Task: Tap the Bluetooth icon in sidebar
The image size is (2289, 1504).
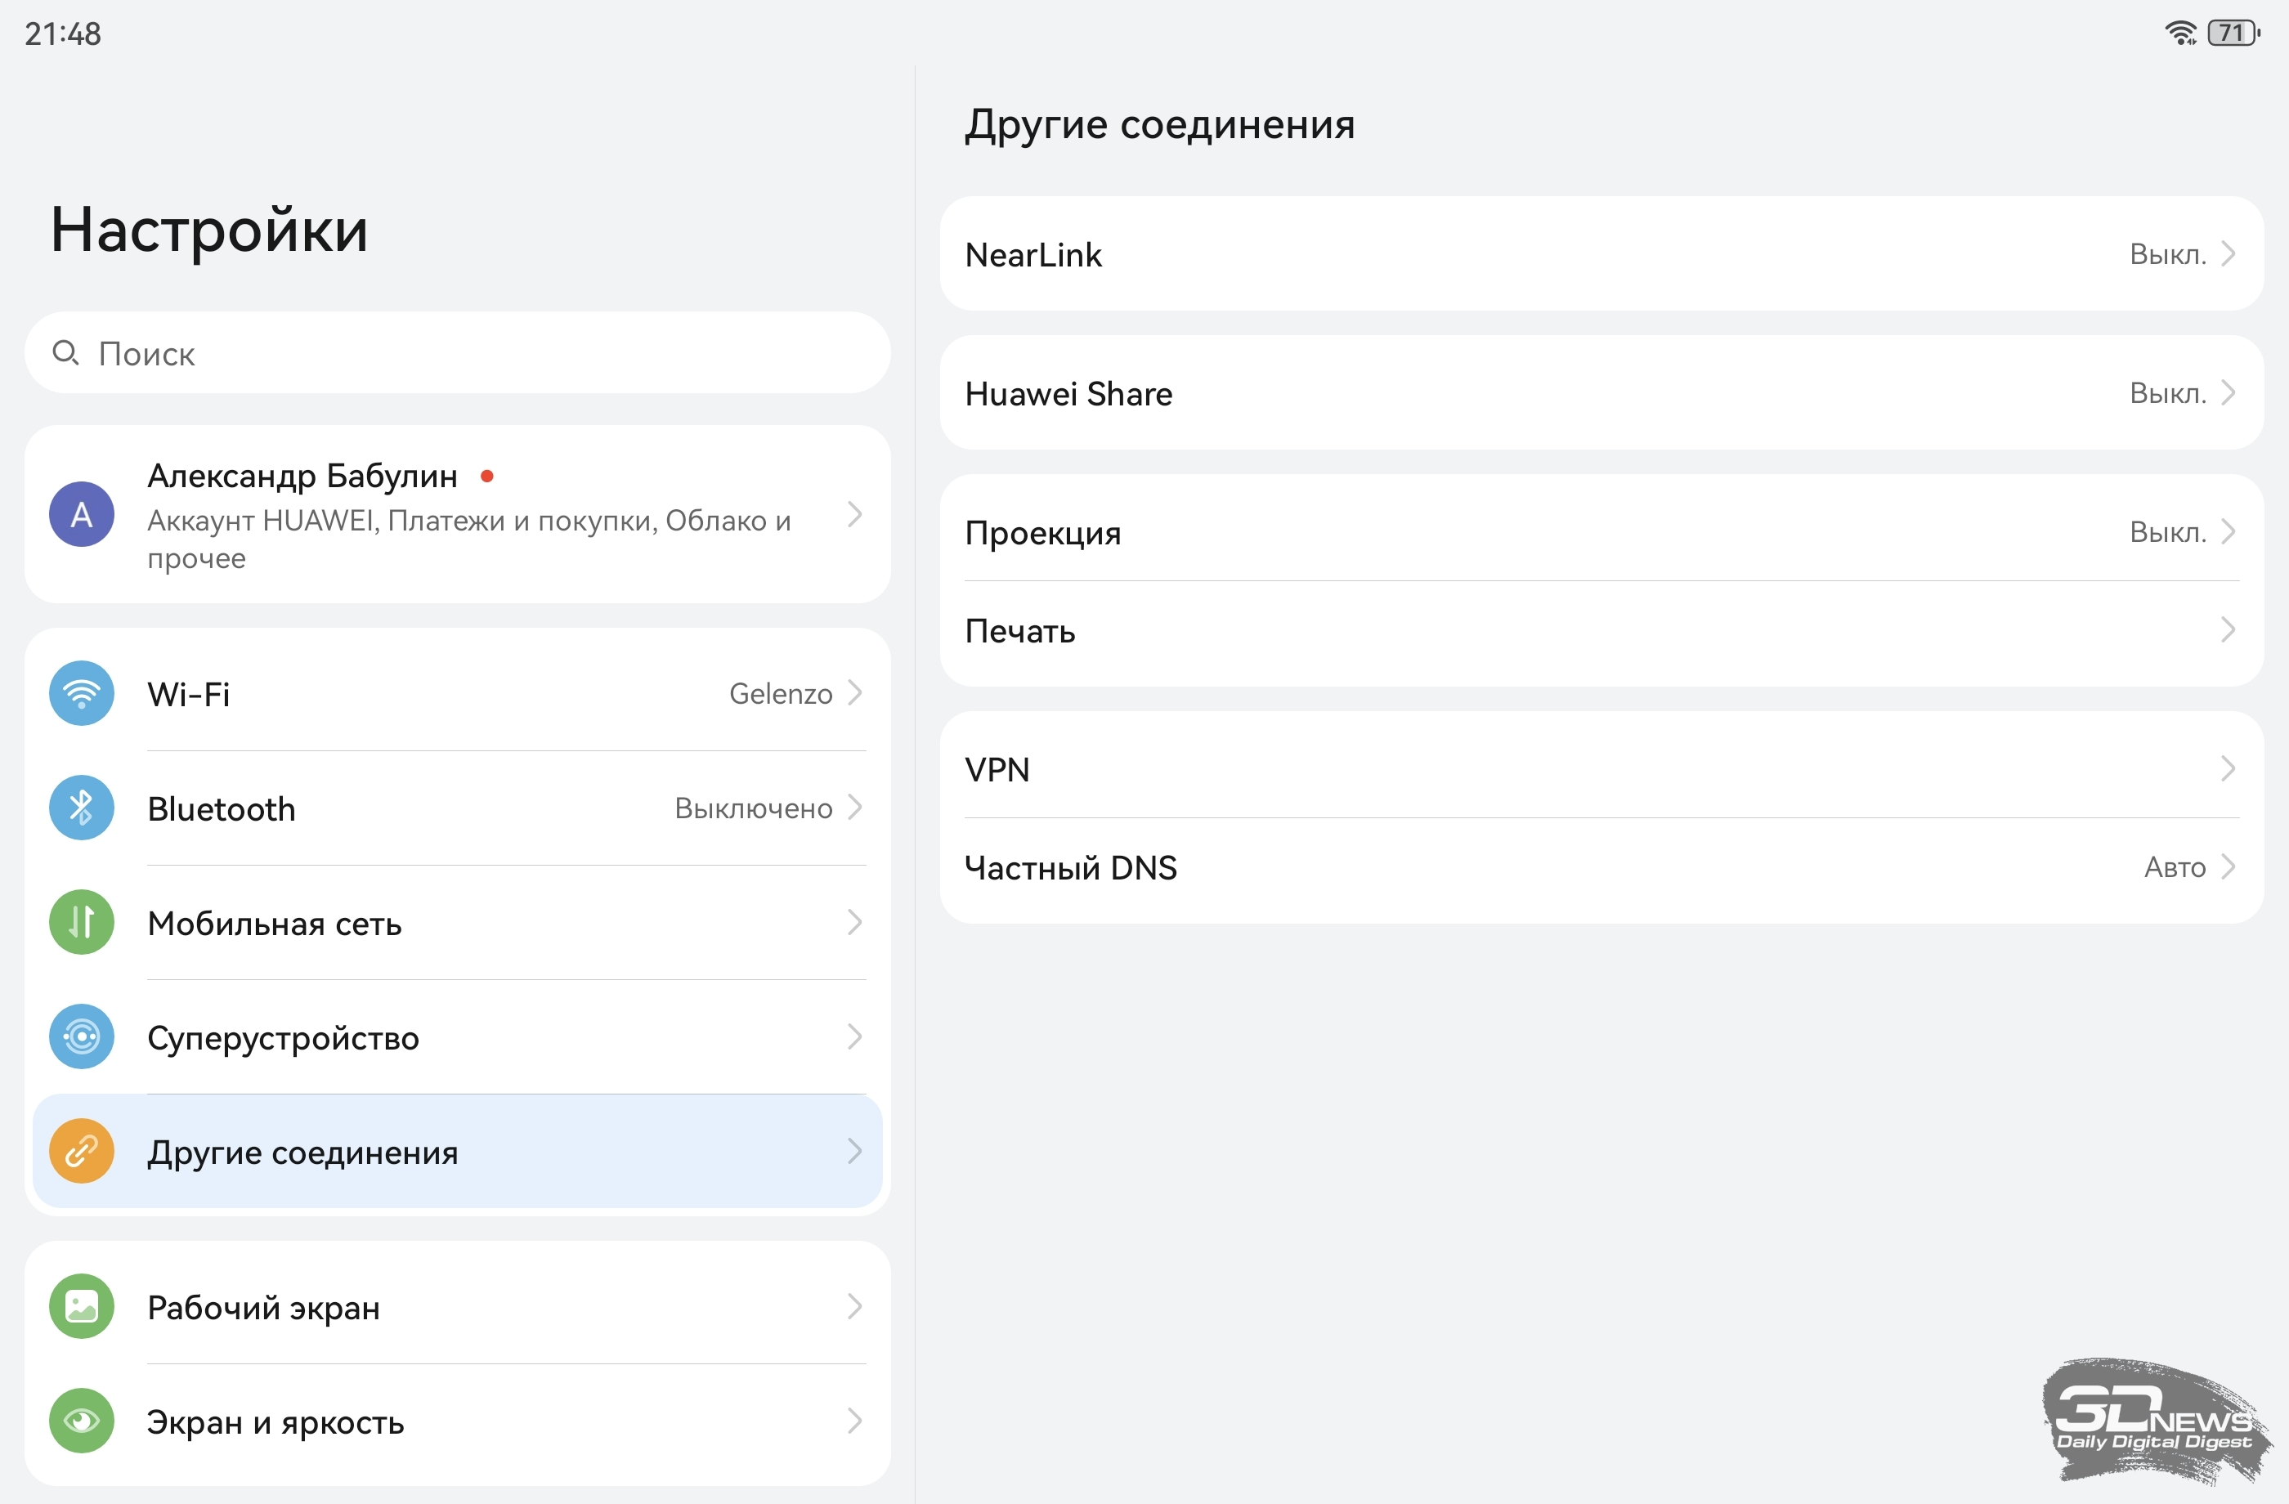Action: (82, 808)
